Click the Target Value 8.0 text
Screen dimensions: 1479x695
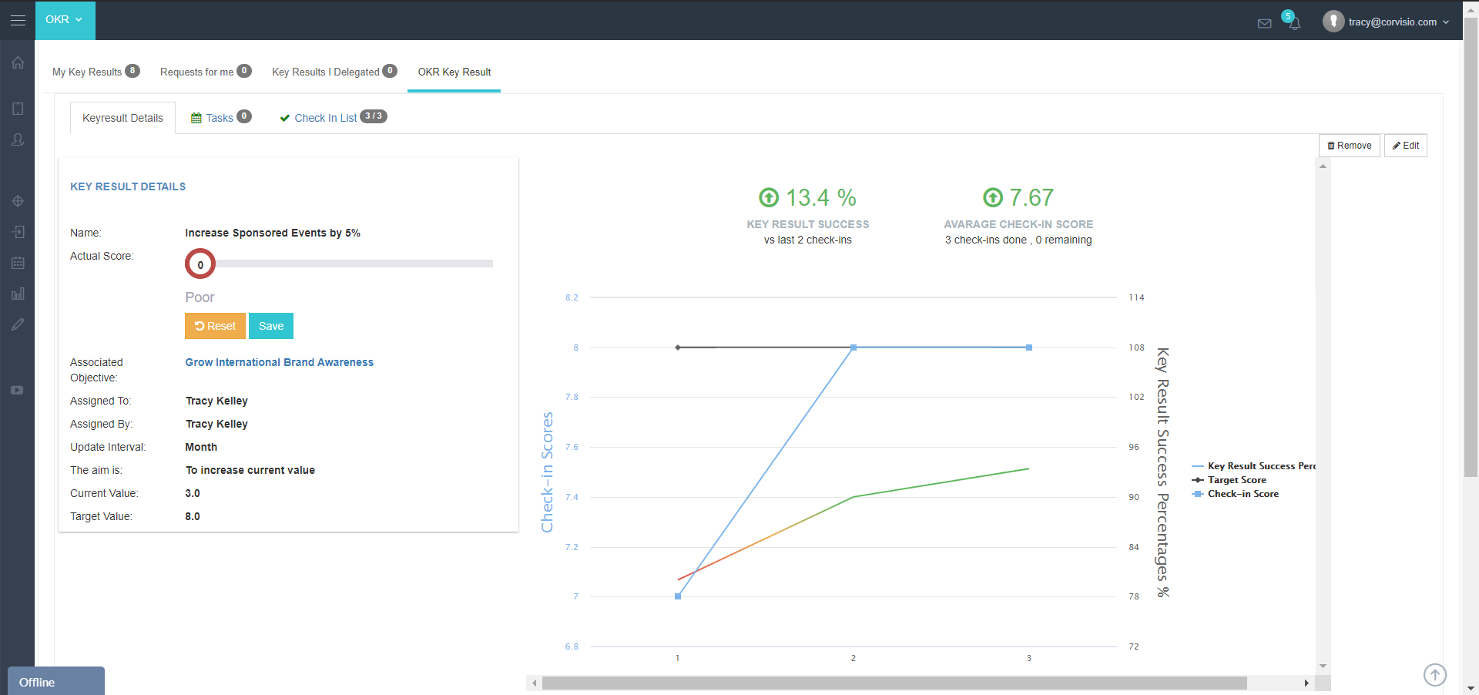click(x=193, y=516)
